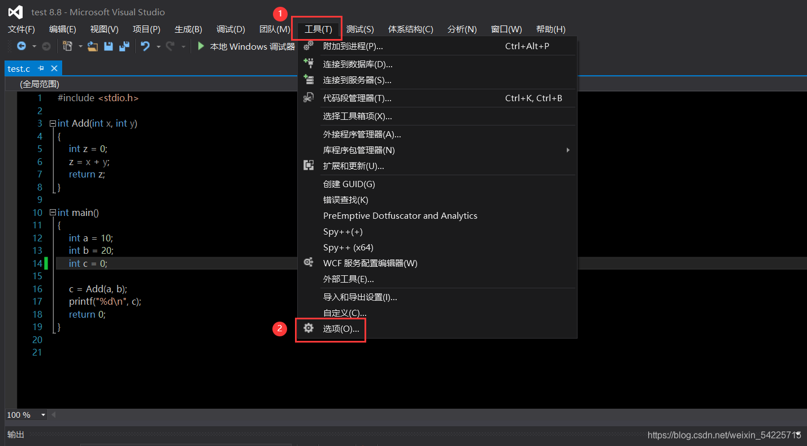Open the navigate backward history dropdown arrow

click(34, 46)
